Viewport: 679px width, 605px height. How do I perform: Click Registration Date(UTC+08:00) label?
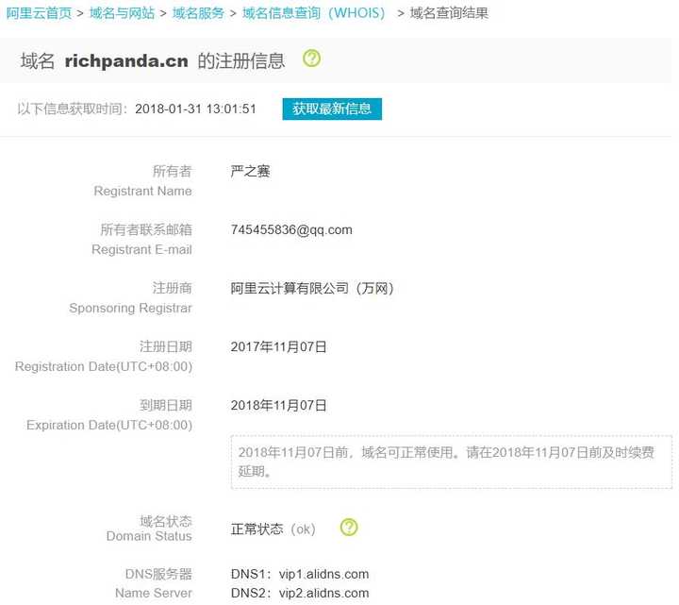coord(104,366)
